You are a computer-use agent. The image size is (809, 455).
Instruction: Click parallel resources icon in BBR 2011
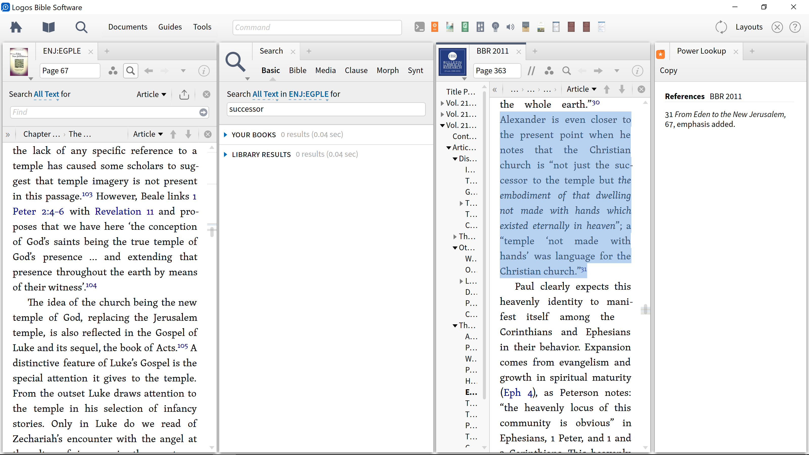point(531,71)
